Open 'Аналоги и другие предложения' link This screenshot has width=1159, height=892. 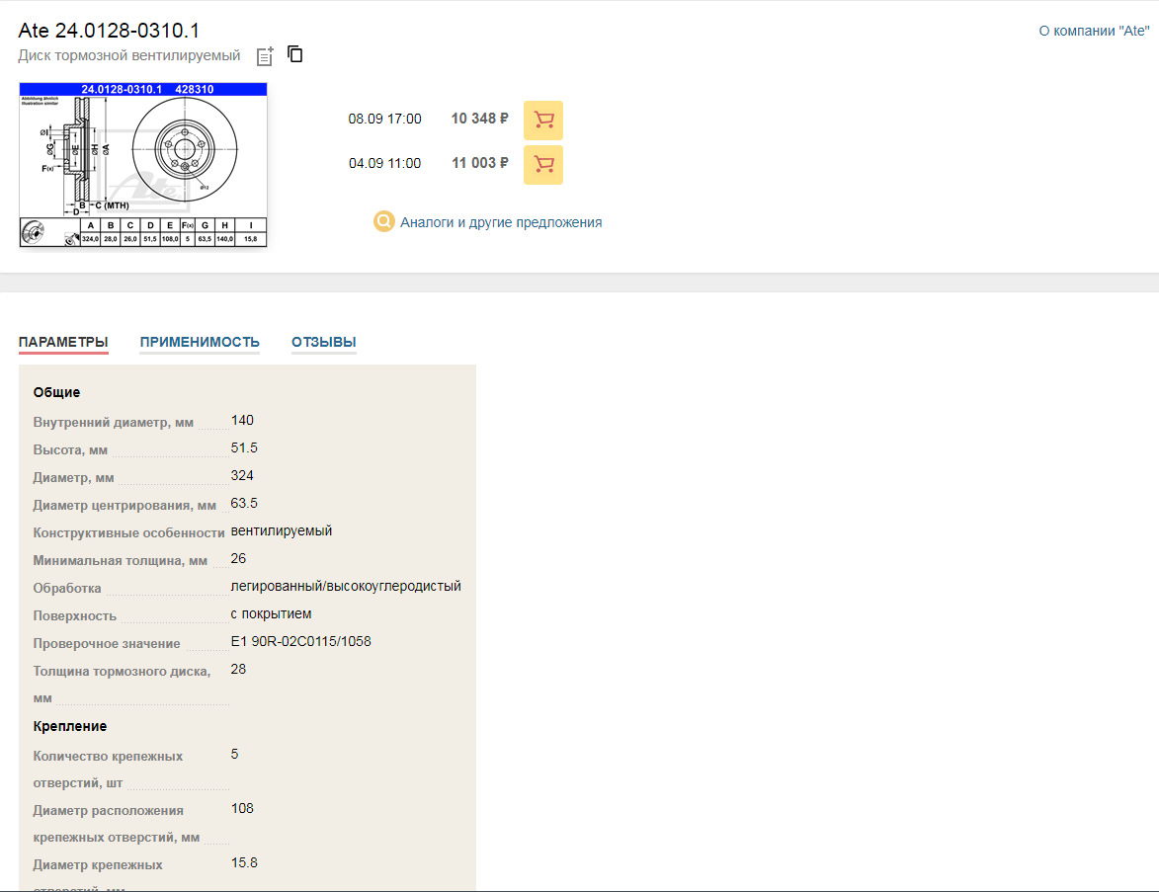500,222
